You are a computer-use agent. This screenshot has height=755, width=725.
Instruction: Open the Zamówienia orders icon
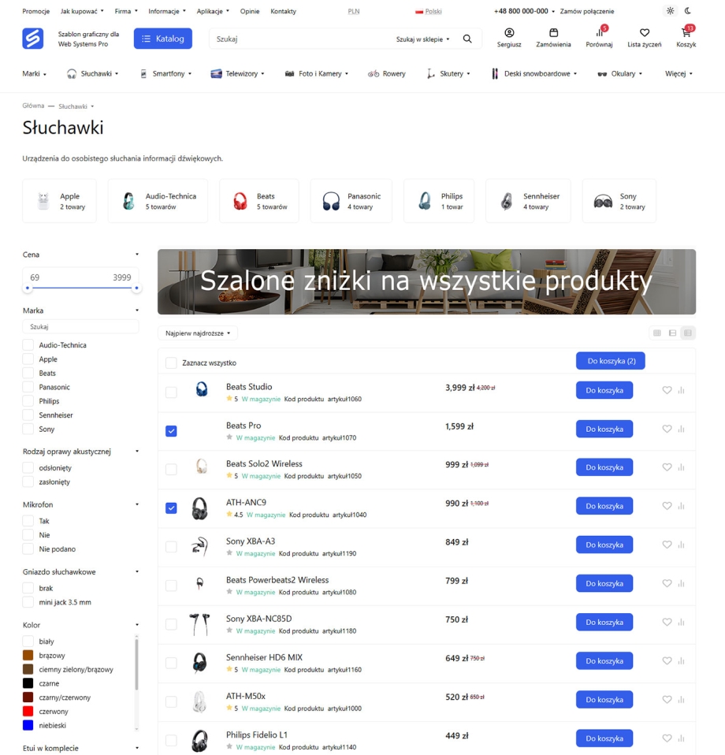coord(553,33)
